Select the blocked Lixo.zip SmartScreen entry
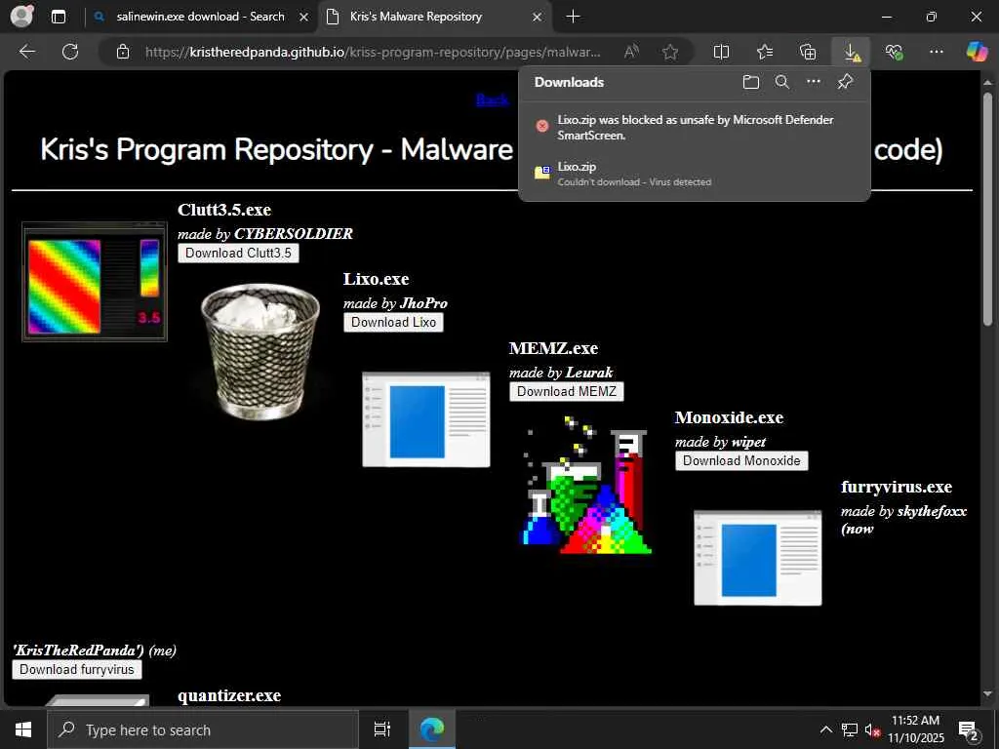The height and width of the screenshot is (749, 999). [695, 128]
